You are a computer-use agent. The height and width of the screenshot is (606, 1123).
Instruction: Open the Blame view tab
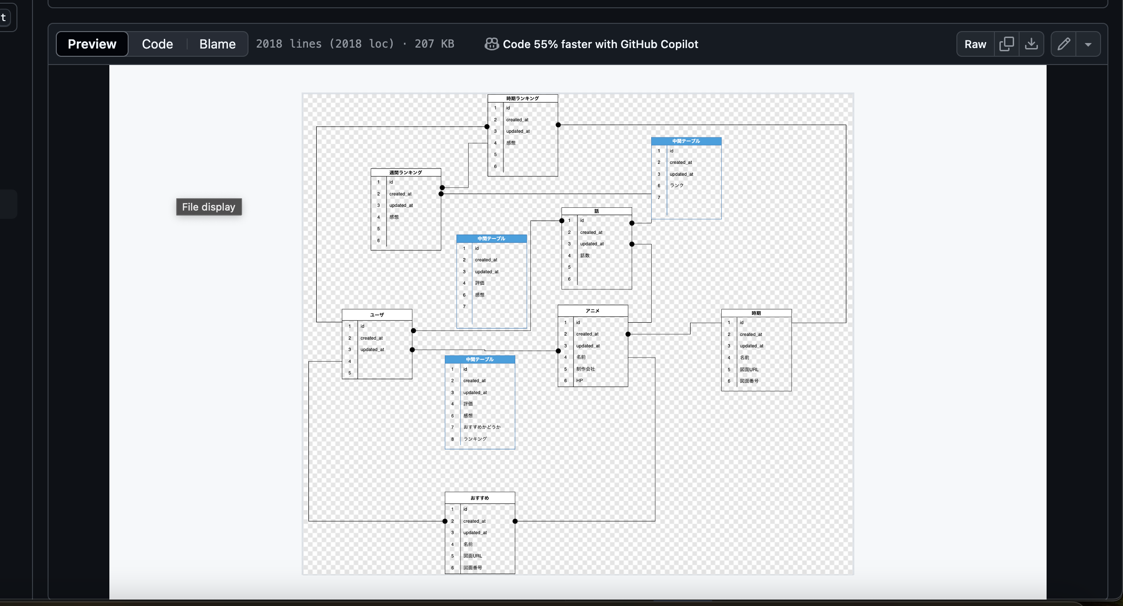coord(217,44)
